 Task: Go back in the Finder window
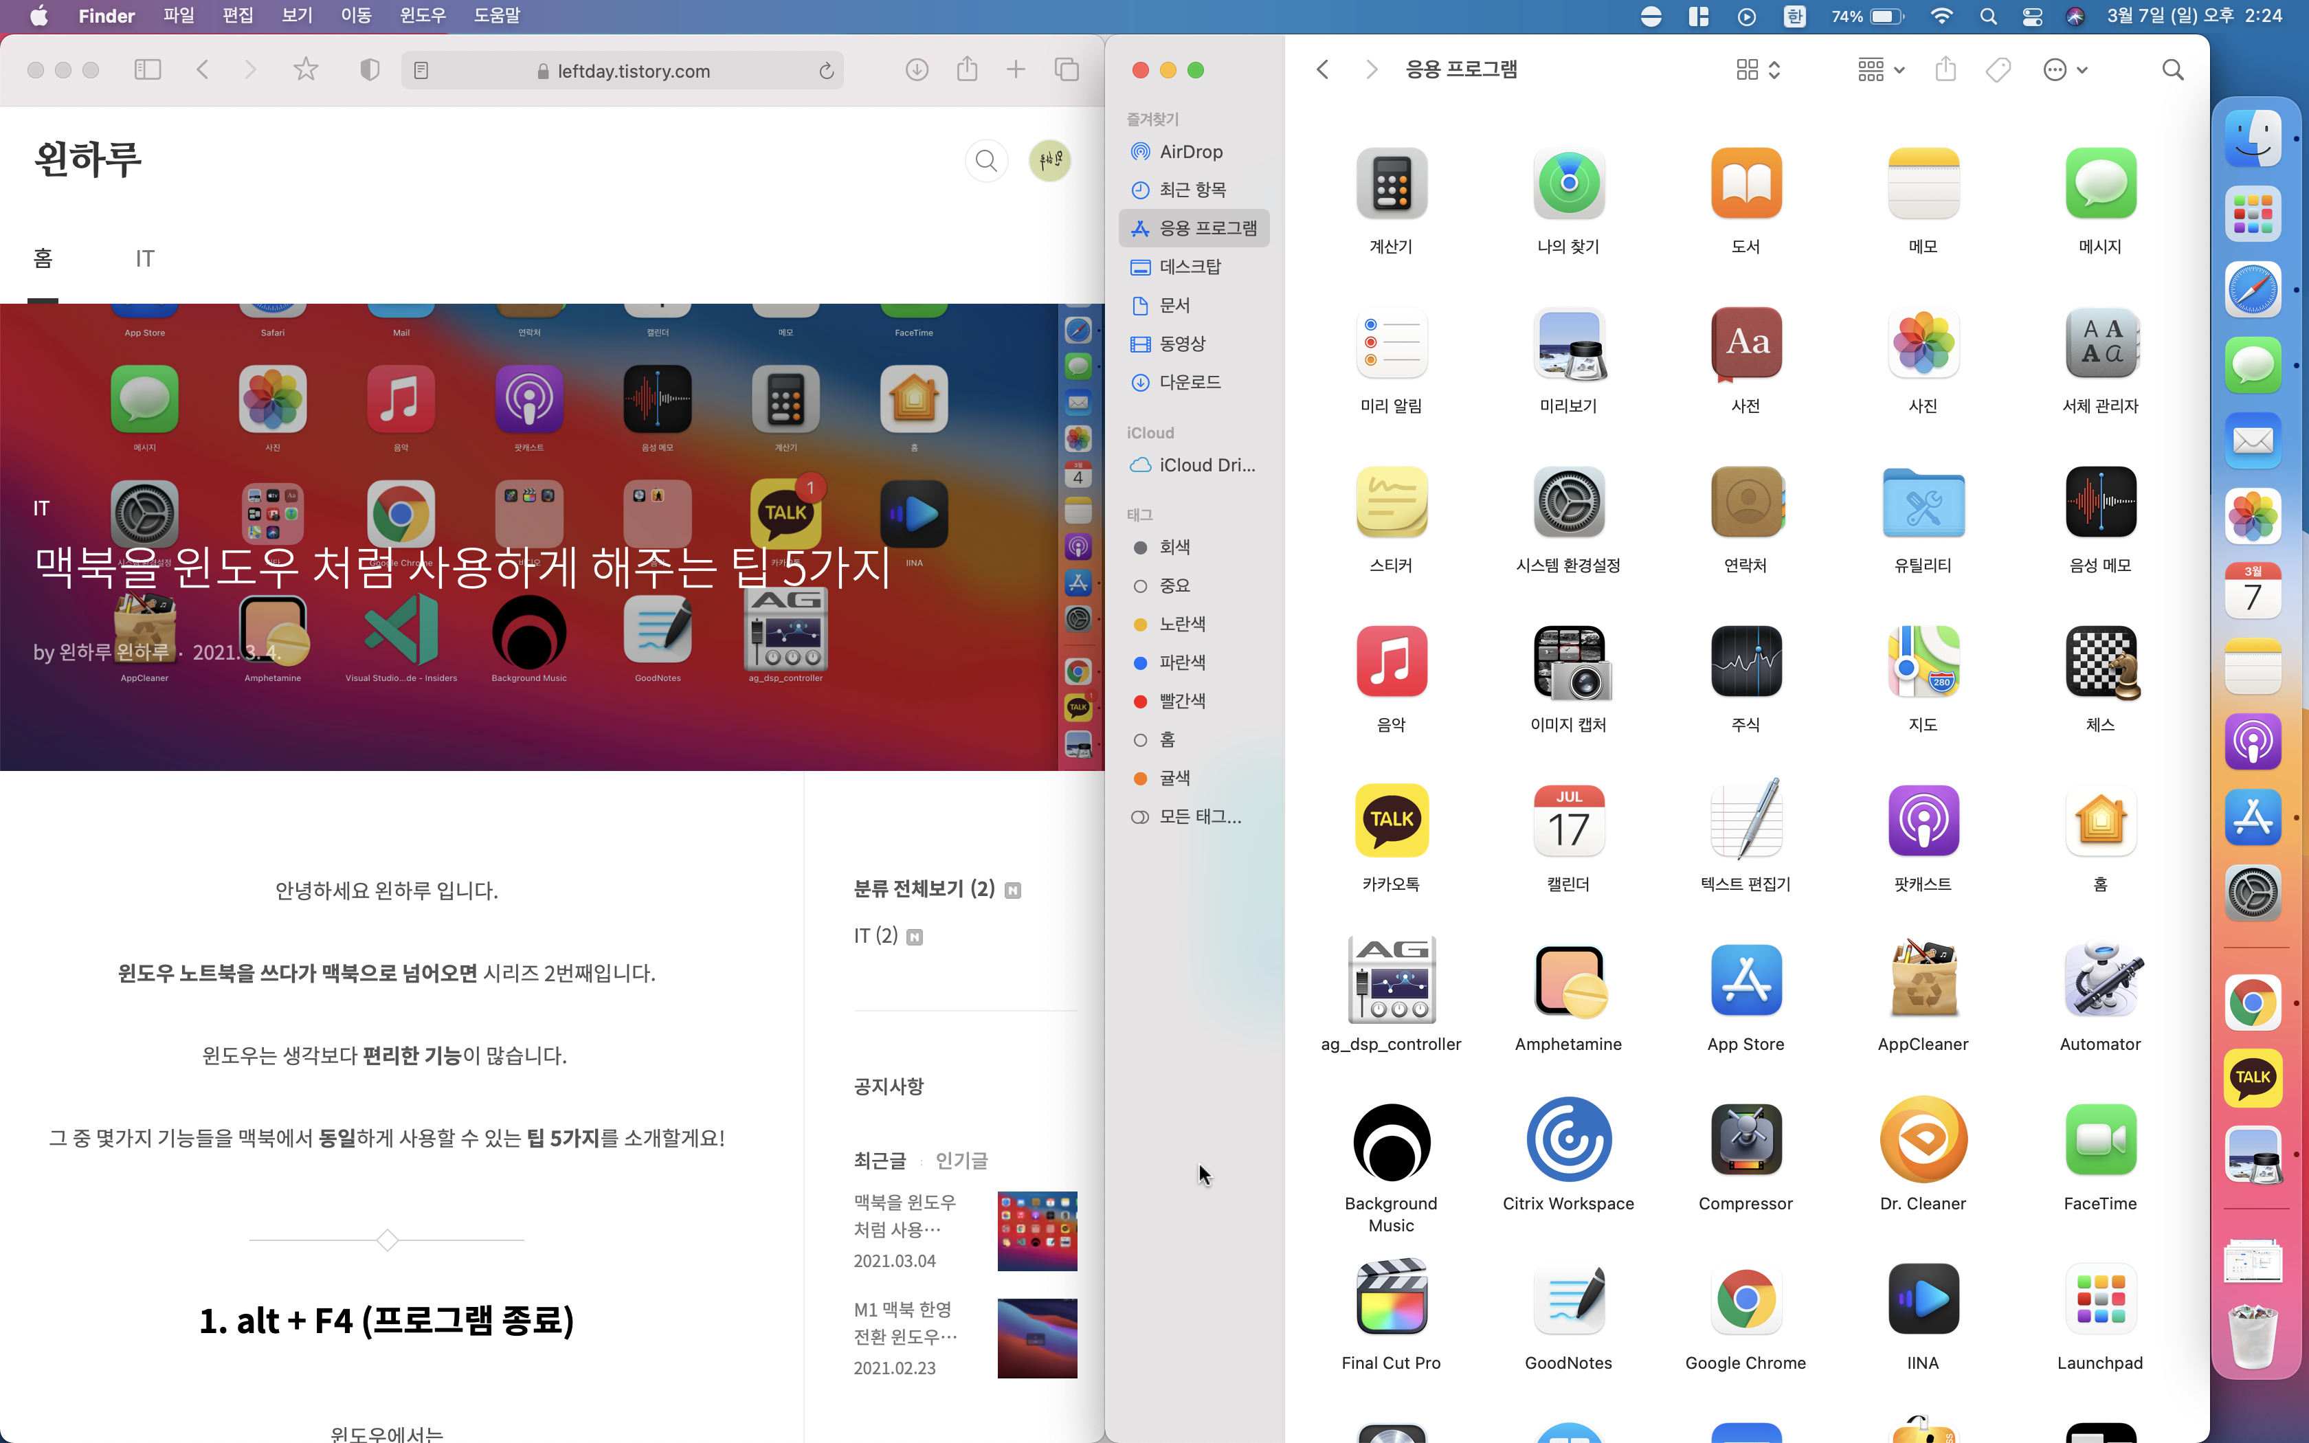point(1322,69)
